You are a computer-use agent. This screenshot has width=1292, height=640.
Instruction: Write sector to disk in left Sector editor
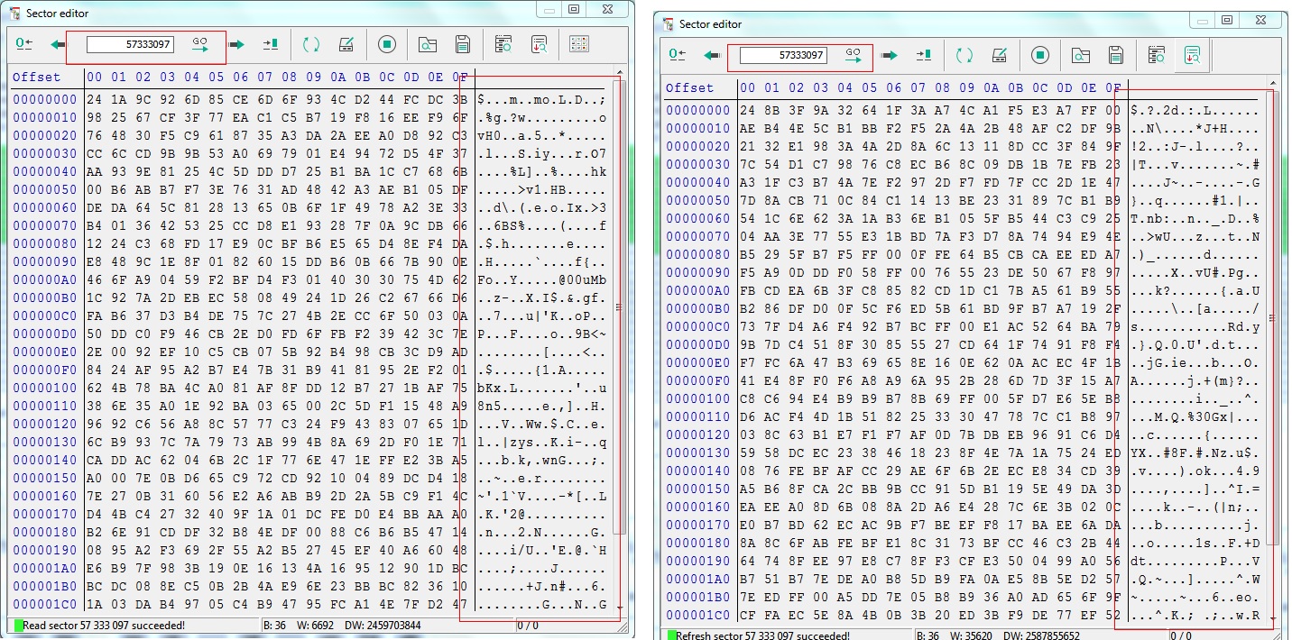click(346, 44)
